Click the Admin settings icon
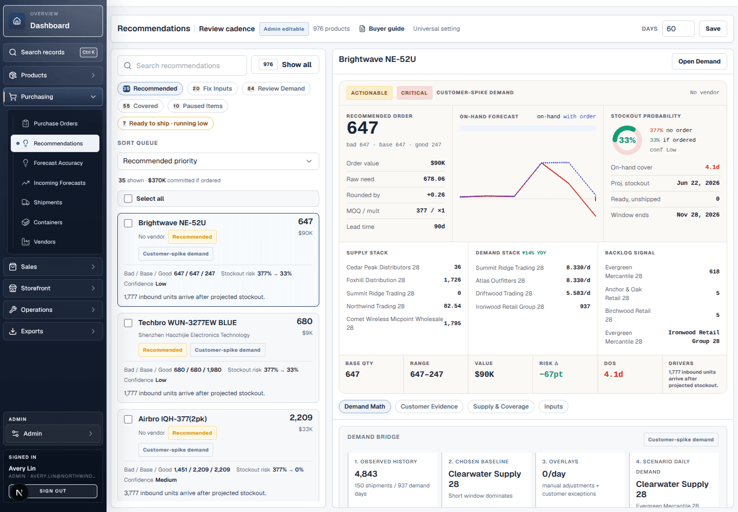This screenshot has height=512, width=738. 15,434
